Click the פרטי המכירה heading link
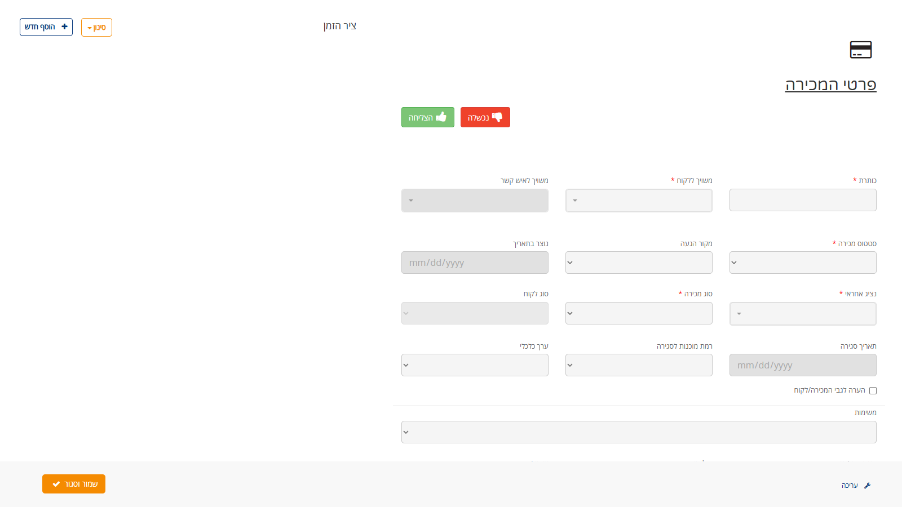Screen dimensions: 902x507 click(831, 84)
